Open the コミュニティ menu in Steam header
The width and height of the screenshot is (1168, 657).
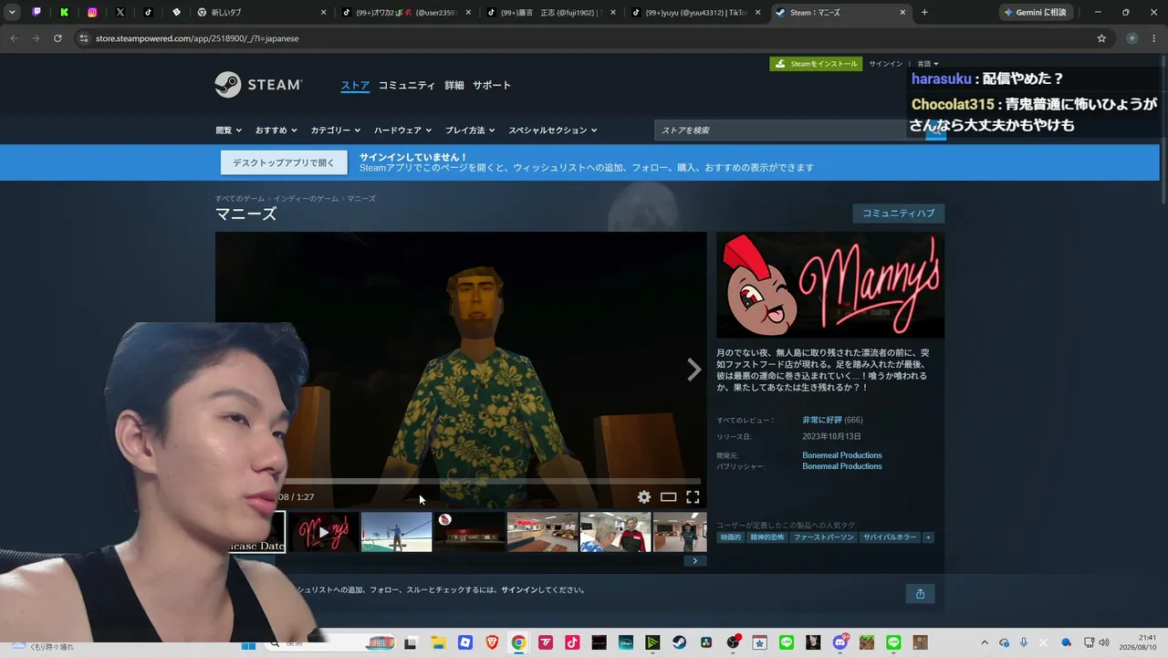[407, 86]
